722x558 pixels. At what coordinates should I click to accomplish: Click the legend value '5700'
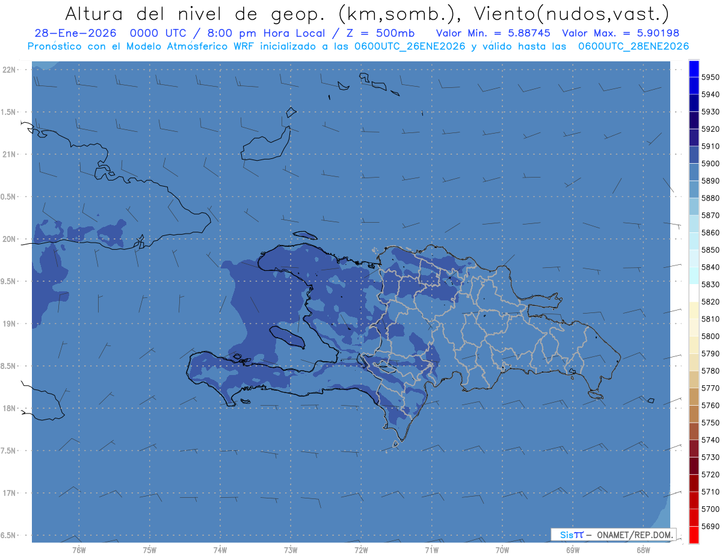[710, 509]
